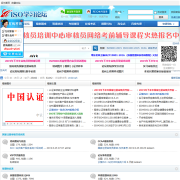Open the 论坛事务管理 forum bubble icon

[x=93, y=156]
